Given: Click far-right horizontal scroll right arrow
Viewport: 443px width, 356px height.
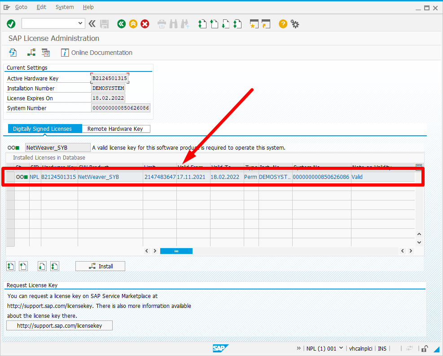Looking at the screenshot, I should pyautogui.click(x=411, y=251).
